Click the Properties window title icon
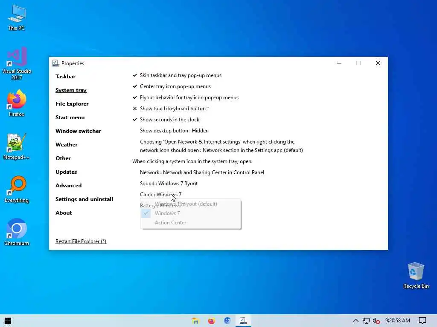437x327 pixels. (x=56, y=63)
